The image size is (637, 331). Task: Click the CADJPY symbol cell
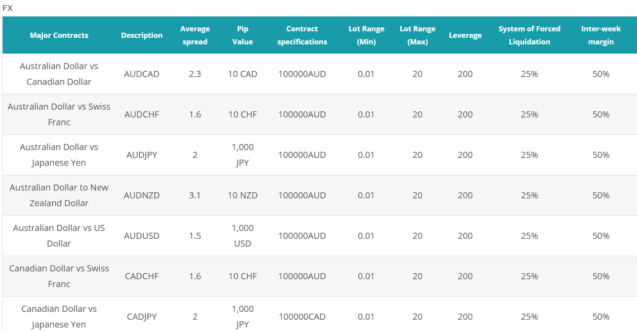[142, 317]
